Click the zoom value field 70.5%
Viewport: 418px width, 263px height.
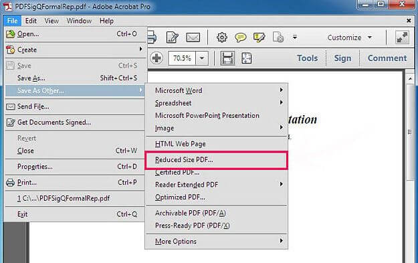pyautogui.click(x=182, y=58)
